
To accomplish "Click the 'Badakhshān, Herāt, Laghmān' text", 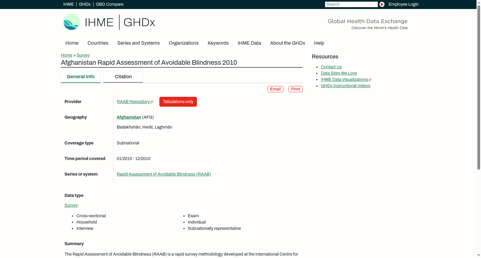I will point(145,127).
